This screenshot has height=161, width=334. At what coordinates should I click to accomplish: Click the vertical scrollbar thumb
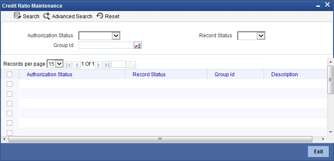click(x=330, y=80)
